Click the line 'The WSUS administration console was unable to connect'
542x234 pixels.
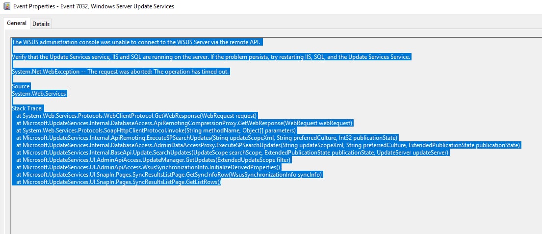tap(135, 42)
